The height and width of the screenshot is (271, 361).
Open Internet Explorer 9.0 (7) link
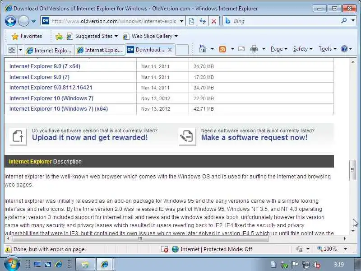(x=39, y=77)
